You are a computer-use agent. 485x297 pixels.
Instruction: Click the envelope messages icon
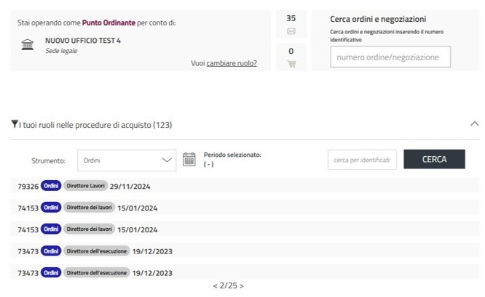click(x=291, y=31)
